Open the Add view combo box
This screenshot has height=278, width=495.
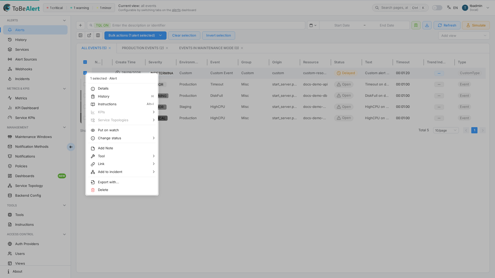(x=464, y=36)
